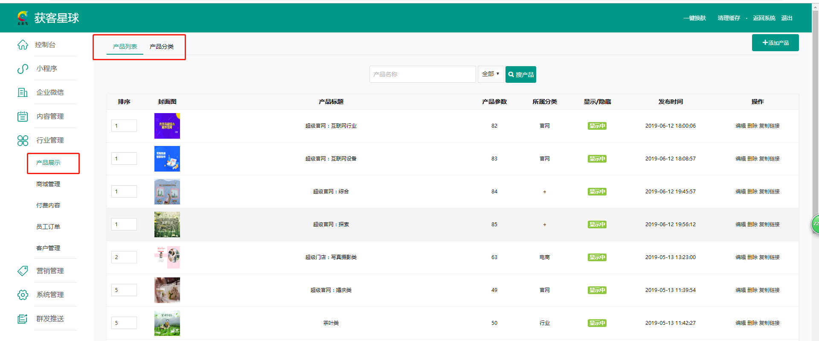Collapse the 行业管理 sidebar section

tap(50, 140)
